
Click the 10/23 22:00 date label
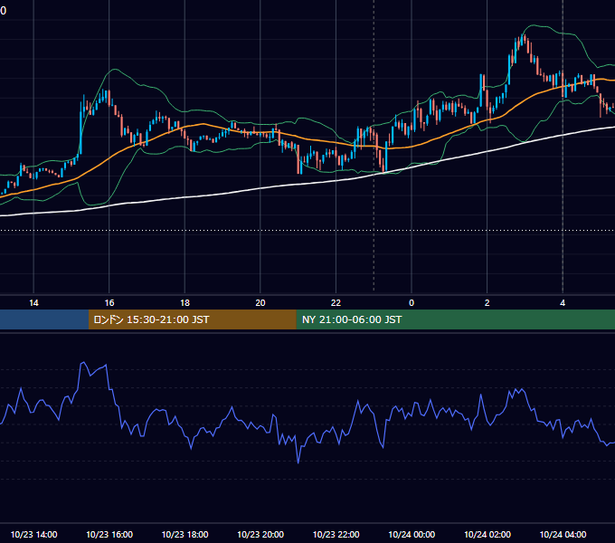[x=336, y=534]
